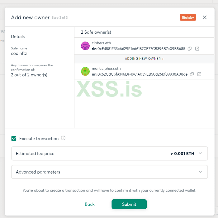
Task: Open mark.cipherz.eth address in block explorer
Action: 199,74
